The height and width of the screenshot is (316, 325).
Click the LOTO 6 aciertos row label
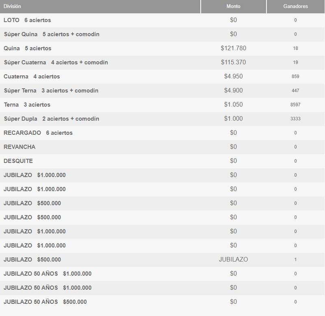[27, 20]
